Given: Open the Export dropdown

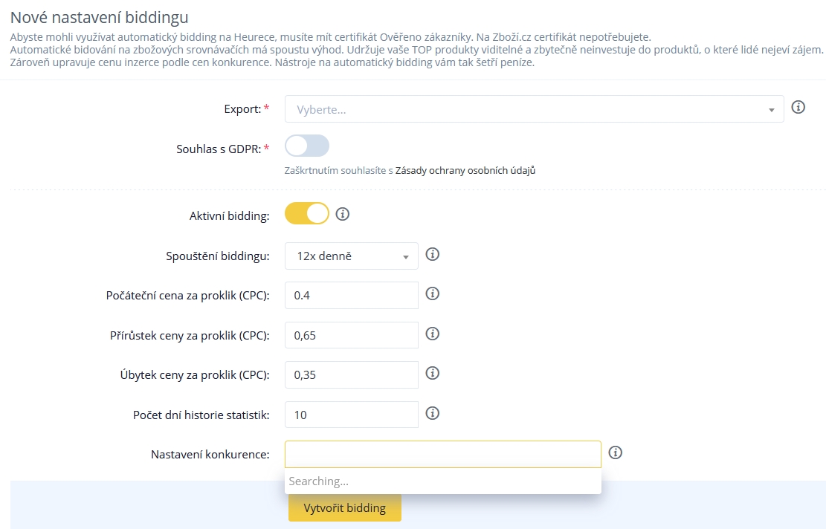Looking at the screenshot, I should [x=534, y=109].
